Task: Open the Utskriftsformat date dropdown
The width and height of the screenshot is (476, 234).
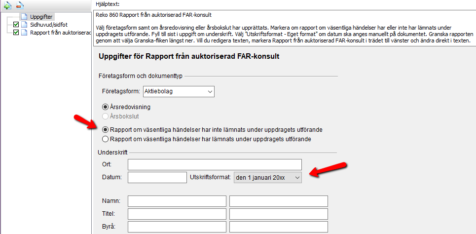Action: click(268, 178)
